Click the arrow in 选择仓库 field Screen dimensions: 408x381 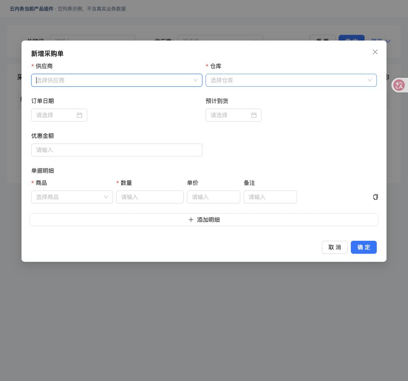pos(370,80)
